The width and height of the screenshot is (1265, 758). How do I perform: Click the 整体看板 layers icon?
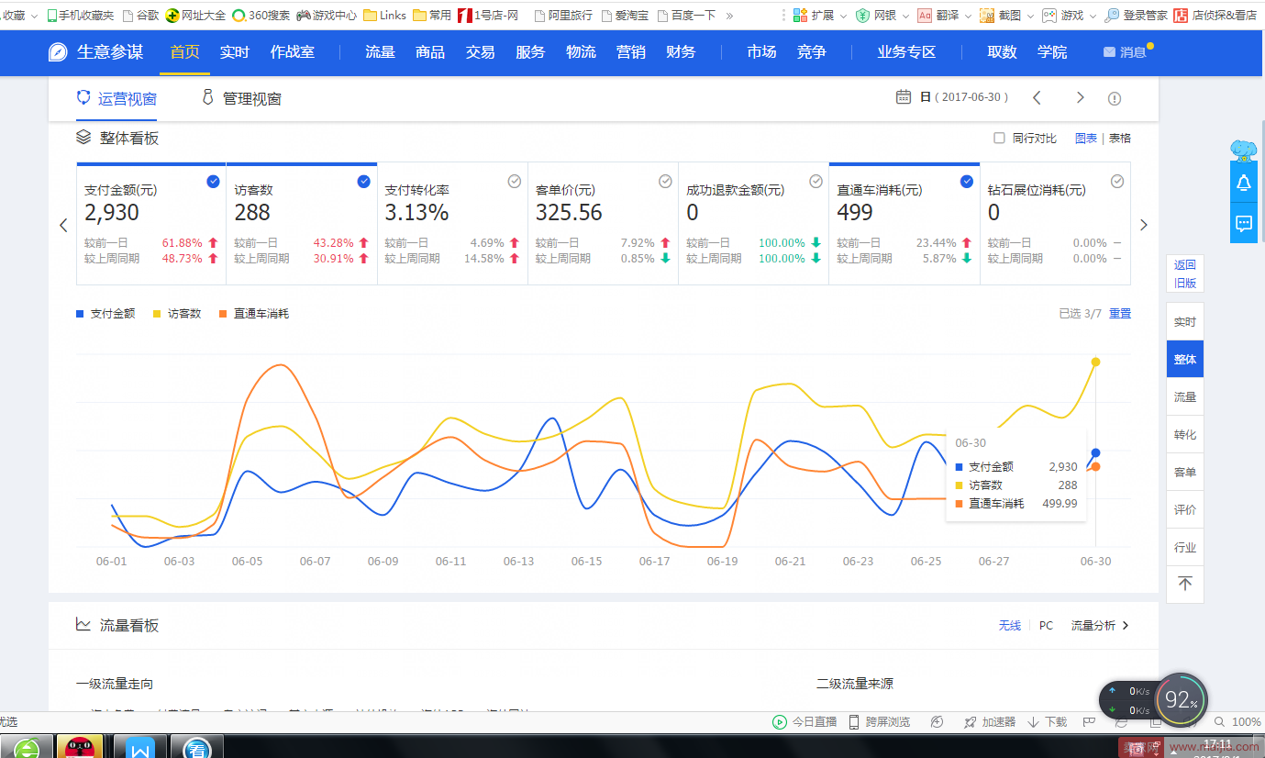(83, 138)
